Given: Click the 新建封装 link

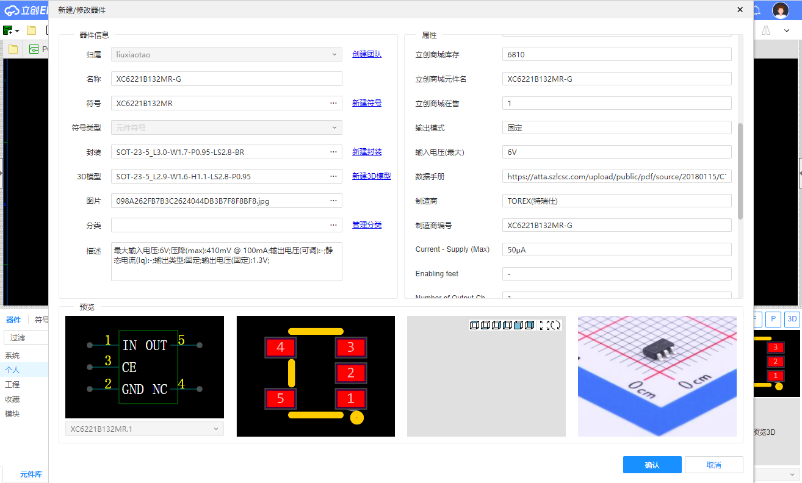Looking at the screenshot, I should (367, 152).
